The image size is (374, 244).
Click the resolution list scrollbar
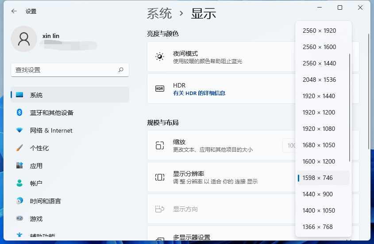pos(350,107)
